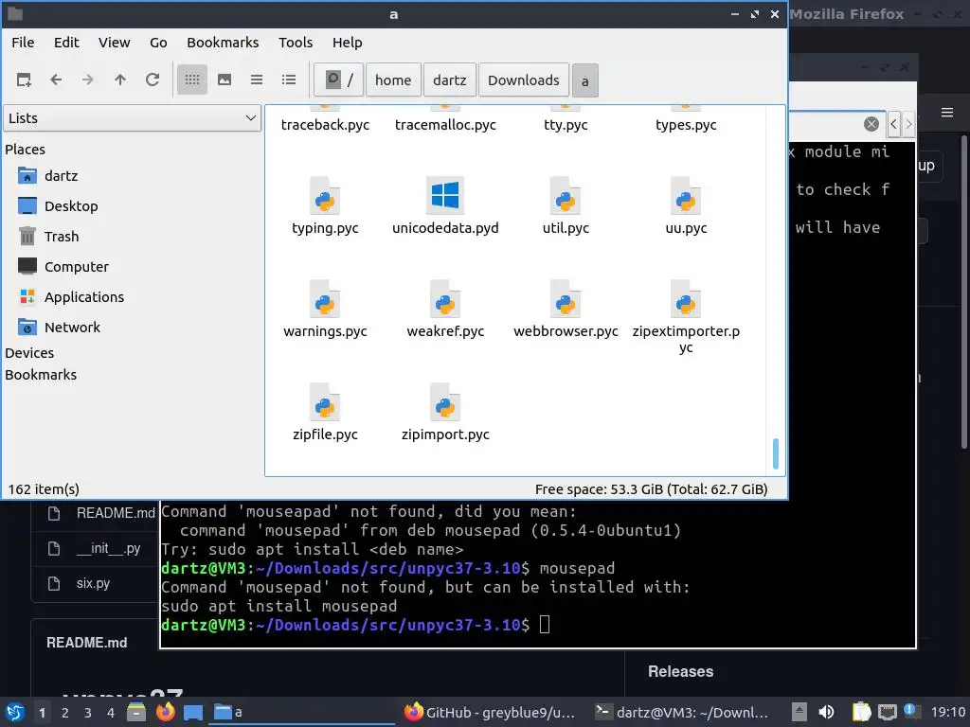Open volume control in system tray
The height and width of the screenshot is (727, 970).
[826, 712]
